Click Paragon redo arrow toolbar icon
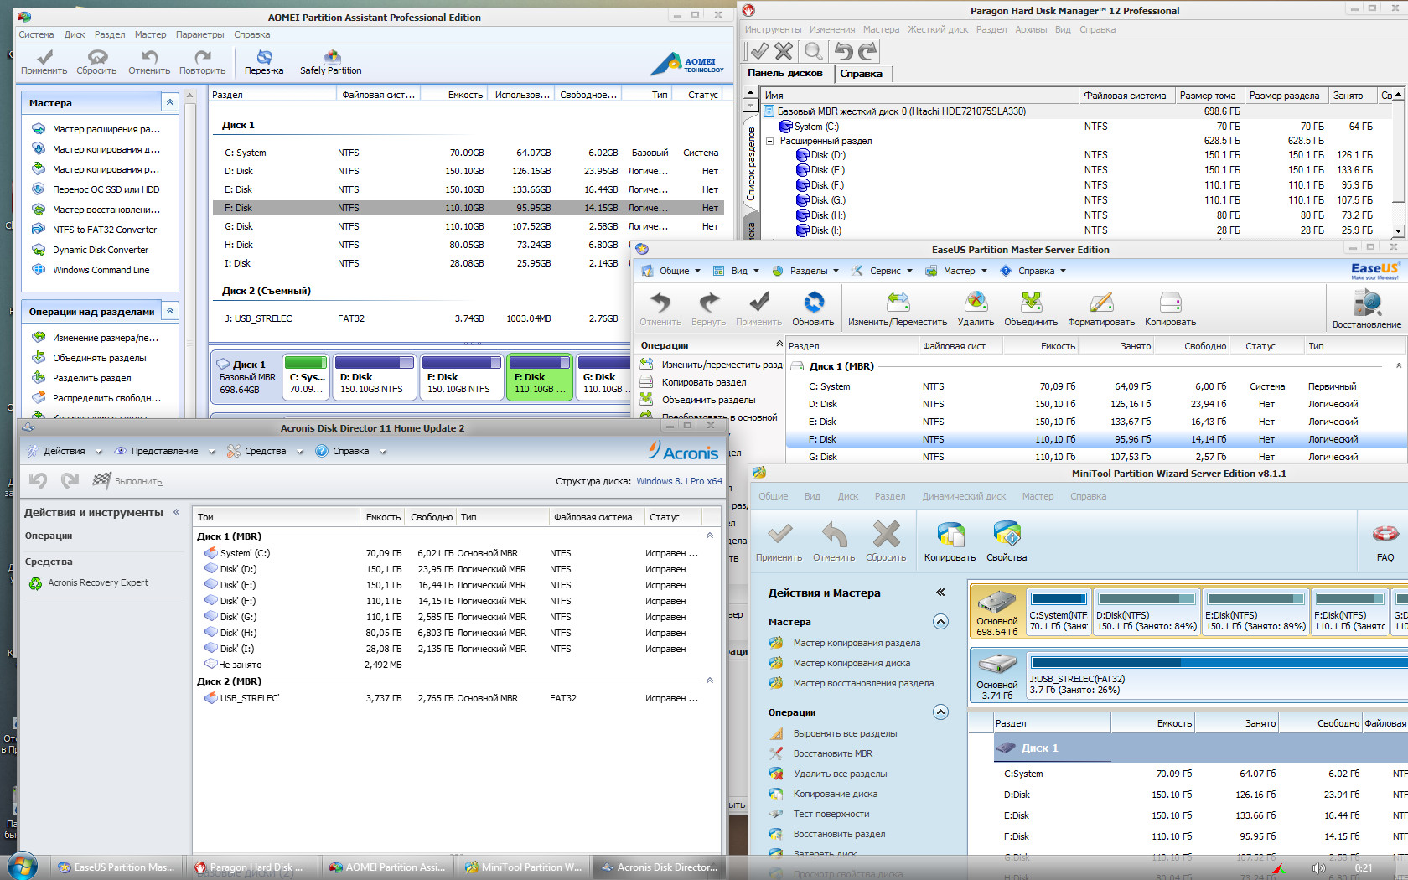 (x=868, y=51)
